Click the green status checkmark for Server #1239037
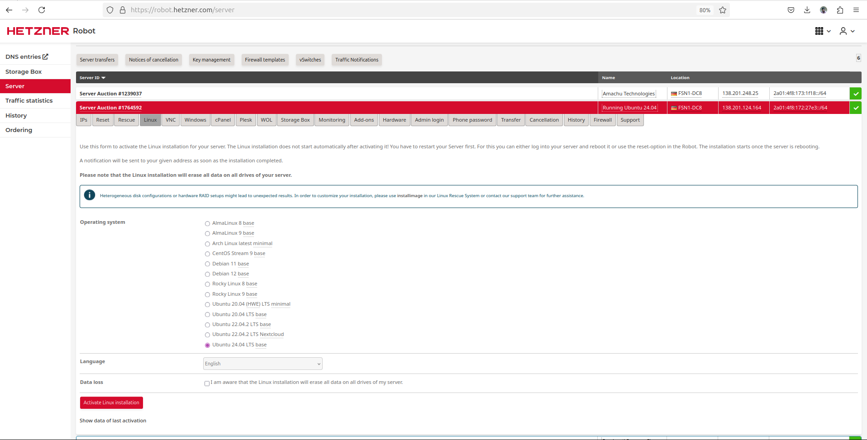The width and height of the screenshot is (867, 440). 855,94
